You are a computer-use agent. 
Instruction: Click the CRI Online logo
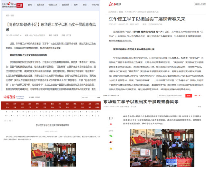click(9, 5)
